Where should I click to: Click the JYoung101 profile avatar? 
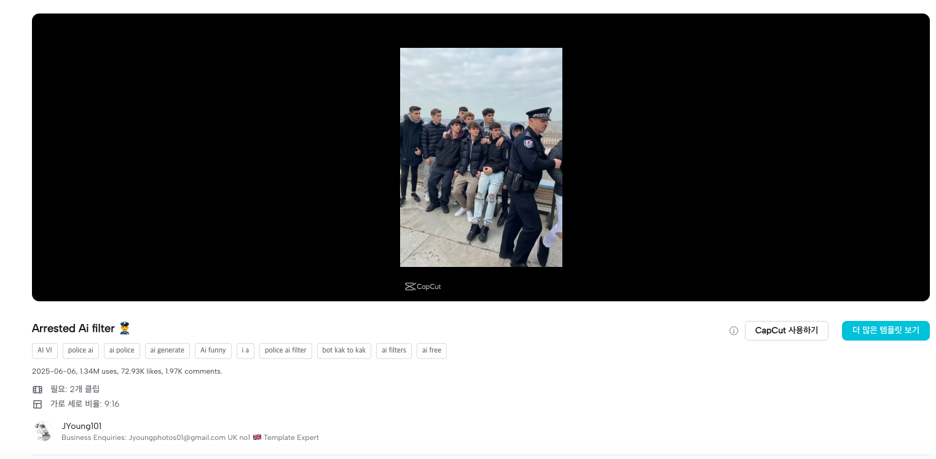(42, 431)
